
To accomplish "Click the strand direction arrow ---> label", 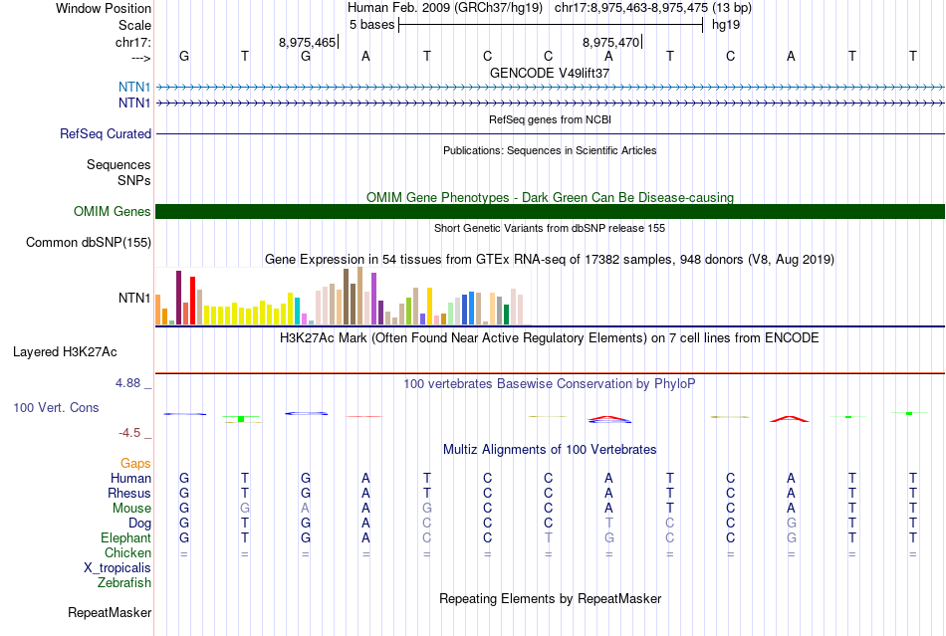I will 140,58.
